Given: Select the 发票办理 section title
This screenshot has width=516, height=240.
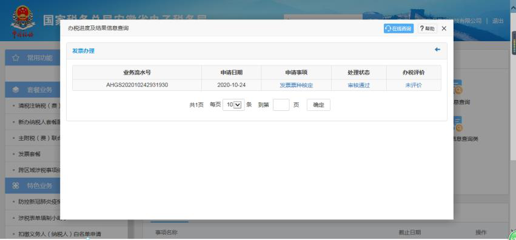Looking at the screenshot, I should 83,51.
